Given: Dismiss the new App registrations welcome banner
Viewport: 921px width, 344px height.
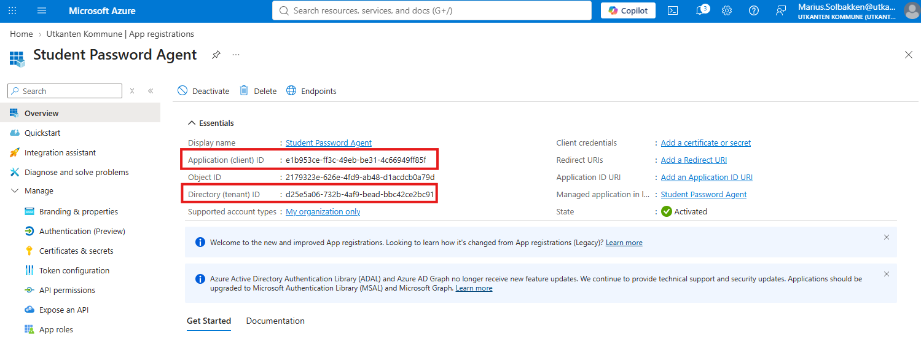Looking at the screenshot, I should tap(886, 237).
